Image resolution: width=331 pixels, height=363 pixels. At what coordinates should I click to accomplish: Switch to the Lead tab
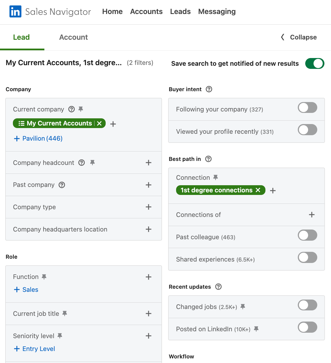pos(21,37)
